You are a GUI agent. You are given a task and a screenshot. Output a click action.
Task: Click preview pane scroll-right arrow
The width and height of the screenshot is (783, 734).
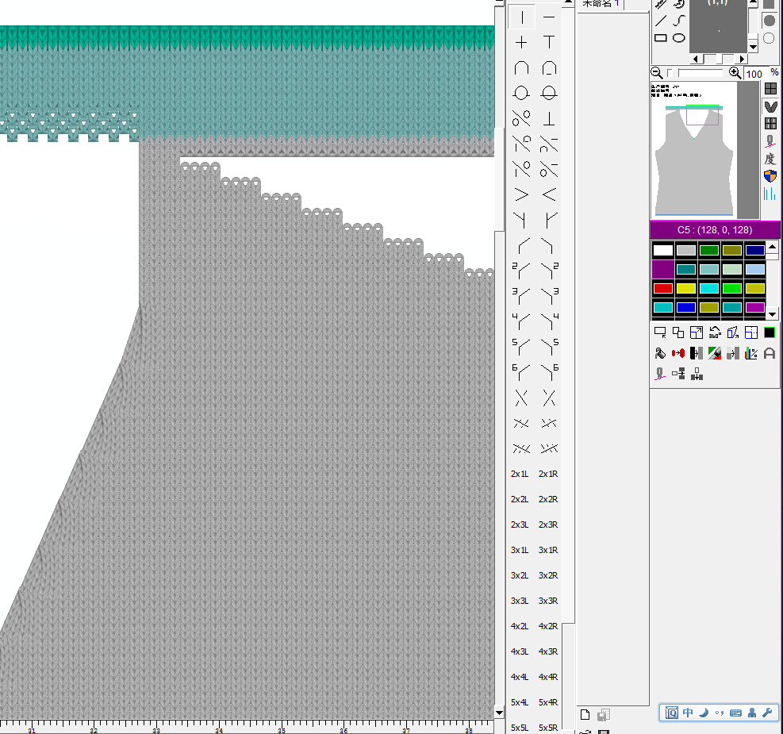tap(742, 59)
